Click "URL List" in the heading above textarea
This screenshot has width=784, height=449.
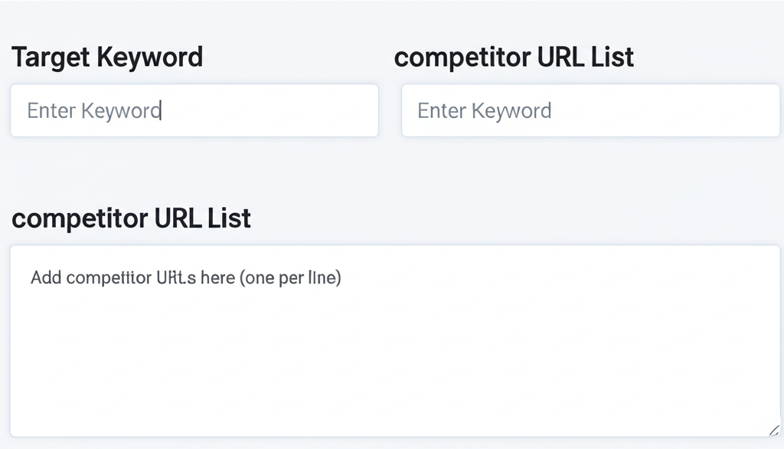tap(202, 218)
